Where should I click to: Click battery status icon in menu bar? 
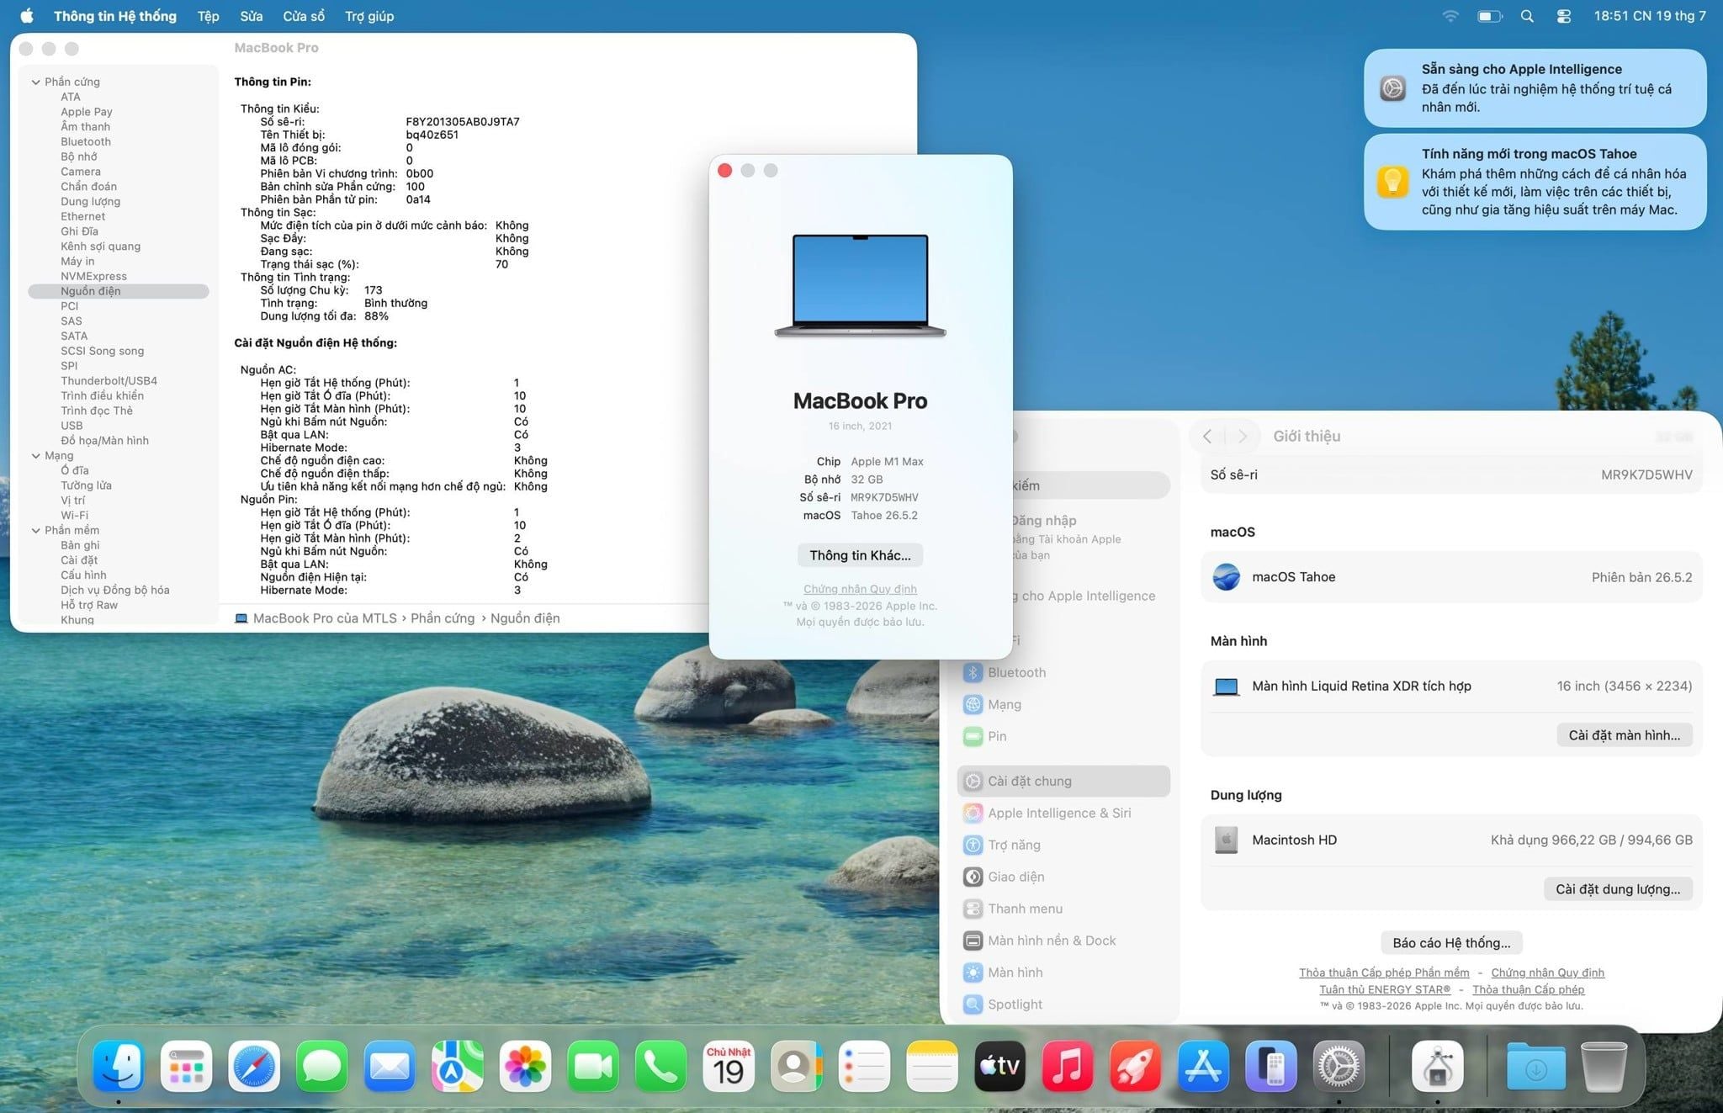(x=1490, y=16)
